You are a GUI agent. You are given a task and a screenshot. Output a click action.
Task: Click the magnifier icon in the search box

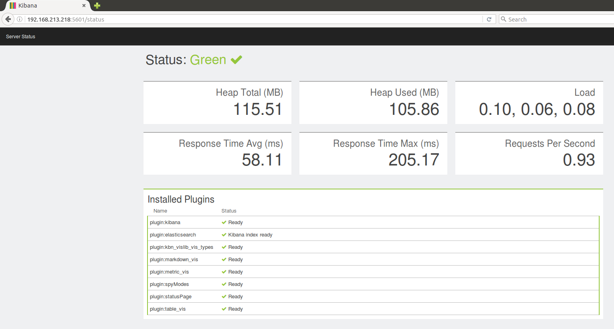(504, 19)
